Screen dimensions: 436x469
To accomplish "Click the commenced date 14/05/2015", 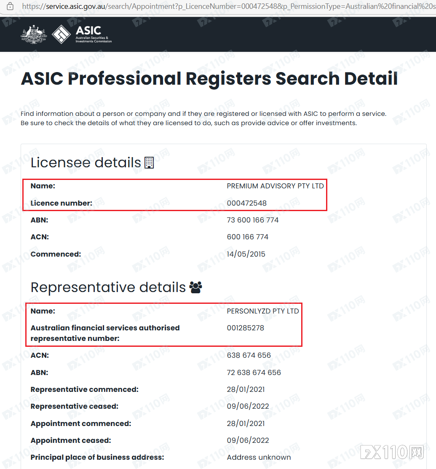I will 246,254.
